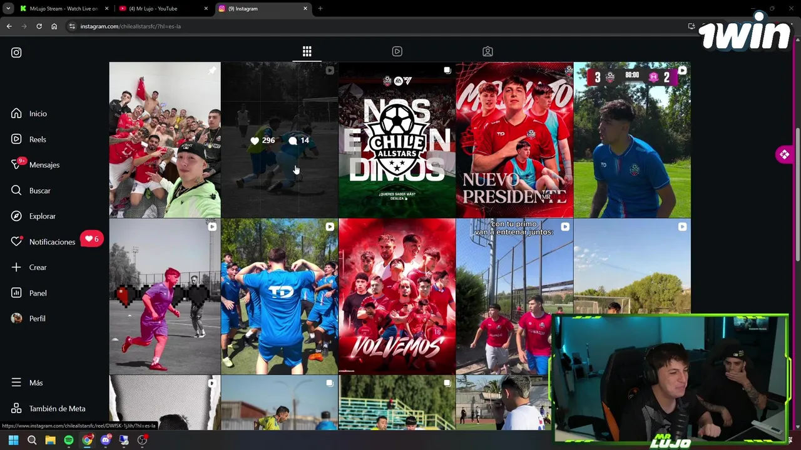
Task: Open También de Meta link
Action: pyautogui.click(x=57, y=409)
